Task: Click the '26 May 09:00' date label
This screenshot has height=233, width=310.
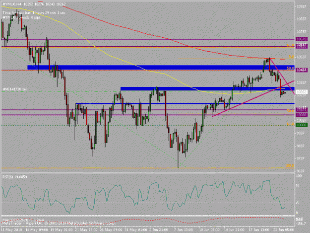Action: point(111,230)
